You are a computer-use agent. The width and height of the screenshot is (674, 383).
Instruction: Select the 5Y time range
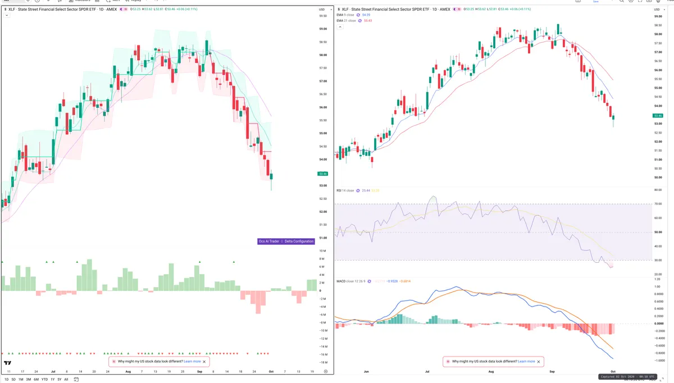tap(60, 380)
